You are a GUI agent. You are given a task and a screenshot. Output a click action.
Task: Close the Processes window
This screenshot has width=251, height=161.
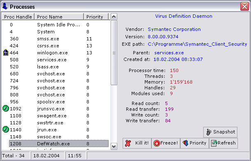coord(244,7)
